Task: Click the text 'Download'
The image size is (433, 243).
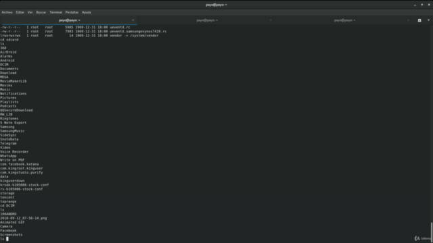Action: tap(8, 73)
